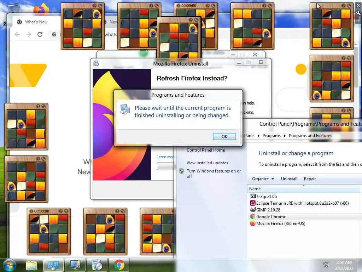Image resolution: width=362 pixels, height=272 pixels.
Task: Switch to the What's New Chrome tab
Action: pos(36,22)
